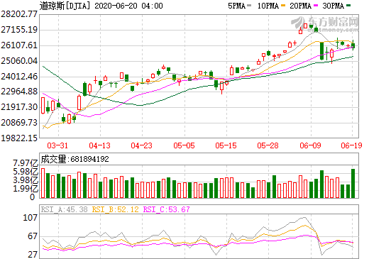Click RSI axis label 67
Screen dimensions: 369x259
coord(33,236)
